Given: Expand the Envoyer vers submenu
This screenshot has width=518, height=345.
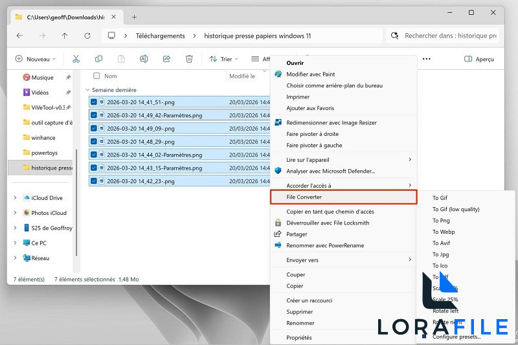Looking at the screenshot, I should point(344,260).
